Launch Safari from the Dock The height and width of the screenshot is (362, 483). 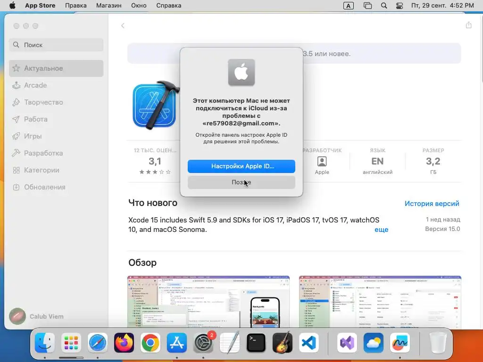(x=98, y=343)
